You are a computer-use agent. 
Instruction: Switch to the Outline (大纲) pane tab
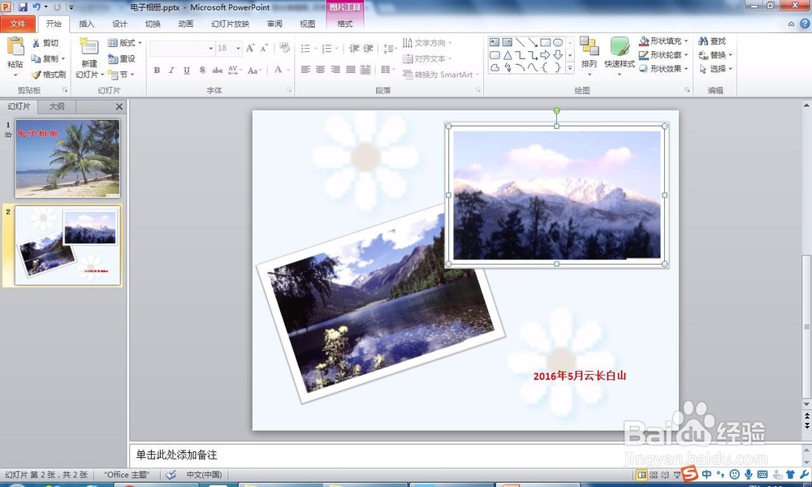(x=57, y=106)
